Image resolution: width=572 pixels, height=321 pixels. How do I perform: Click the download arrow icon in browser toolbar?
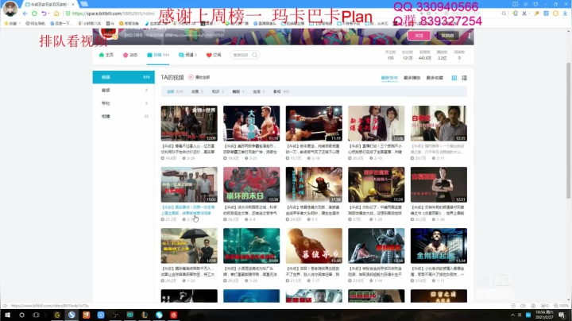point(565,14)
